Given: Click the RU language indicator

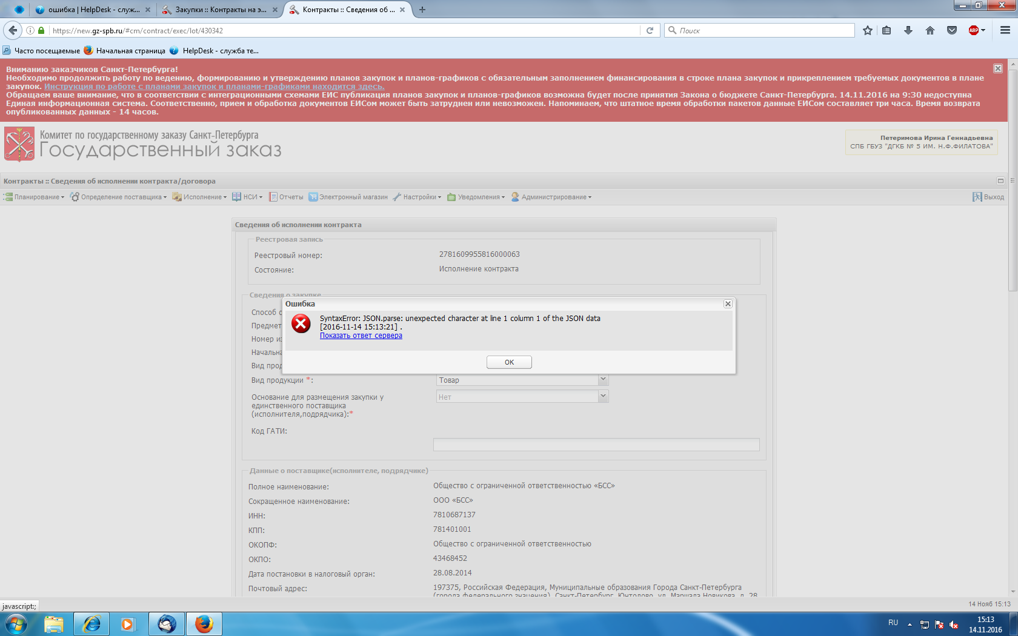Looking at the screenshot, I should (x=893, y=623).
